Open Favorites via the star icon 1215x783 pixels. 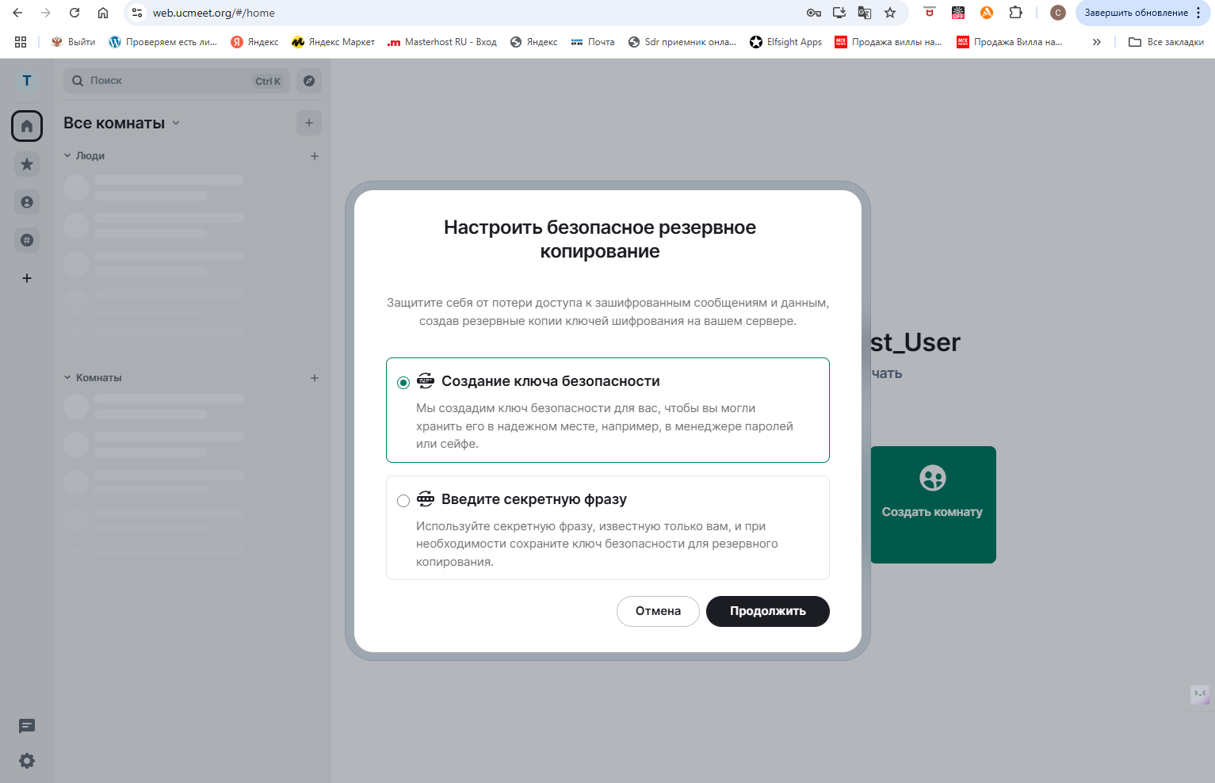click(x=26, y=163)
